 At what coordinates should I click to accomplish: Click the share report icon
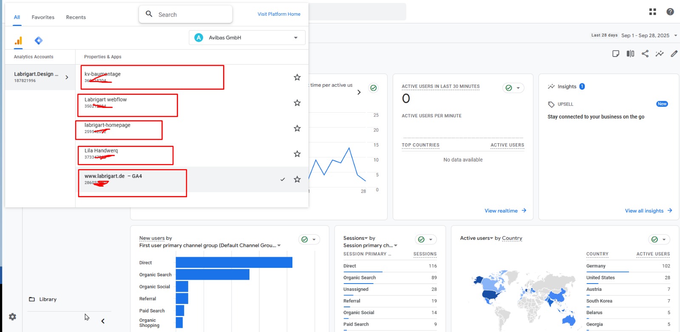(x=645, y=54)
